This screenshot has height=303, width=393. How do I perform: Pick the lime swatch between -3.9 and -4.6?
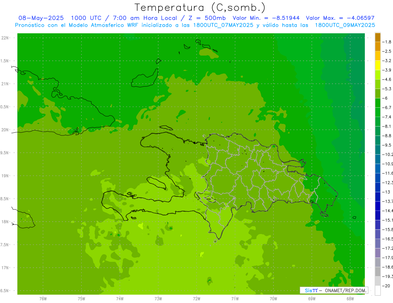pyautogui.click(x=378, y=75)
